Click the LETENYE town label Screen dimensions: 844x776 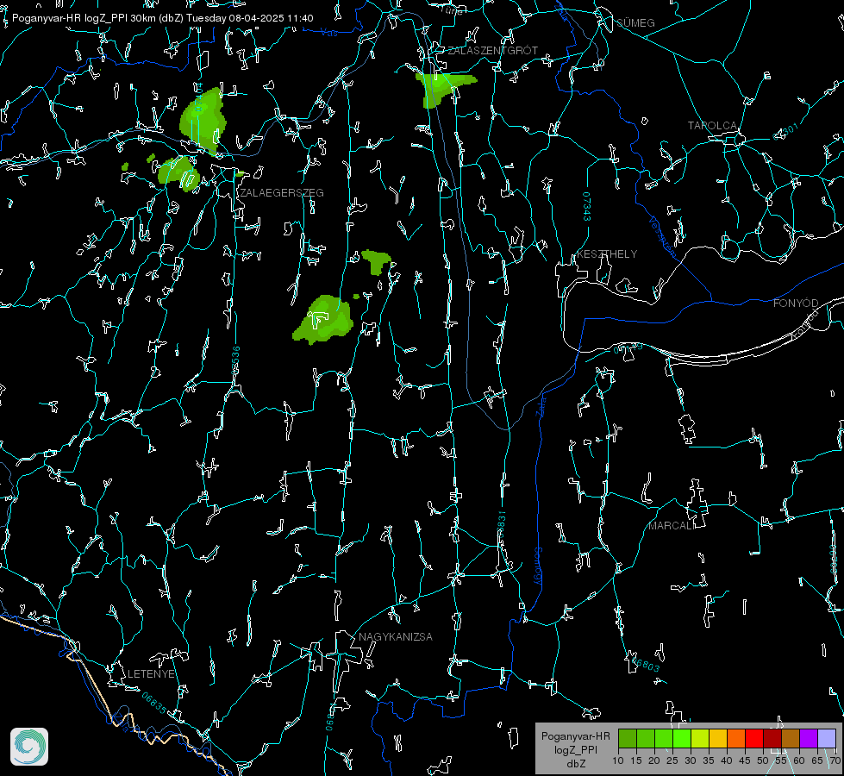(151, 674)
